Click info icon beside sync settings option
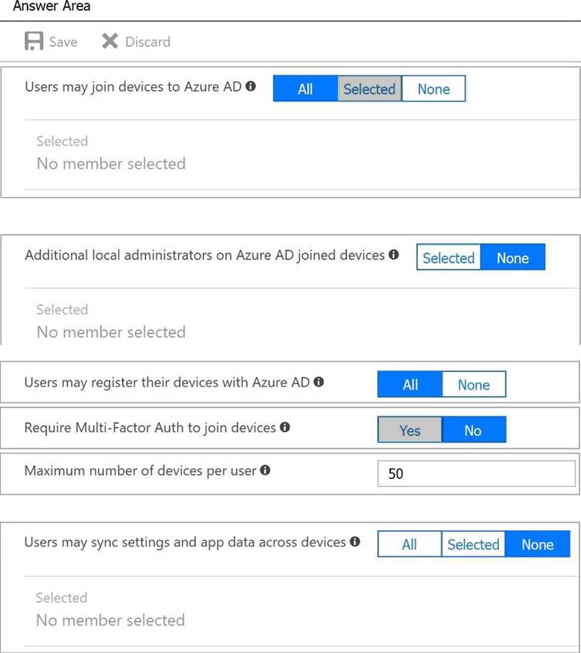Viewport: 581px width, 653px height. point(355,542)
